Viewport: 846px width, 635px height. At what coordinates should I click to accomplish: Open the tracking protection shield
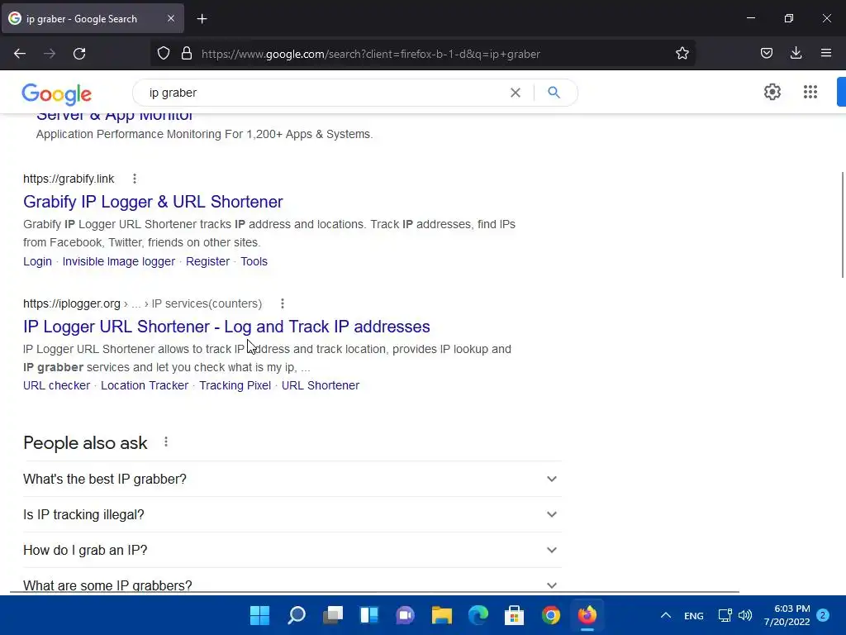tap(164, 54)
